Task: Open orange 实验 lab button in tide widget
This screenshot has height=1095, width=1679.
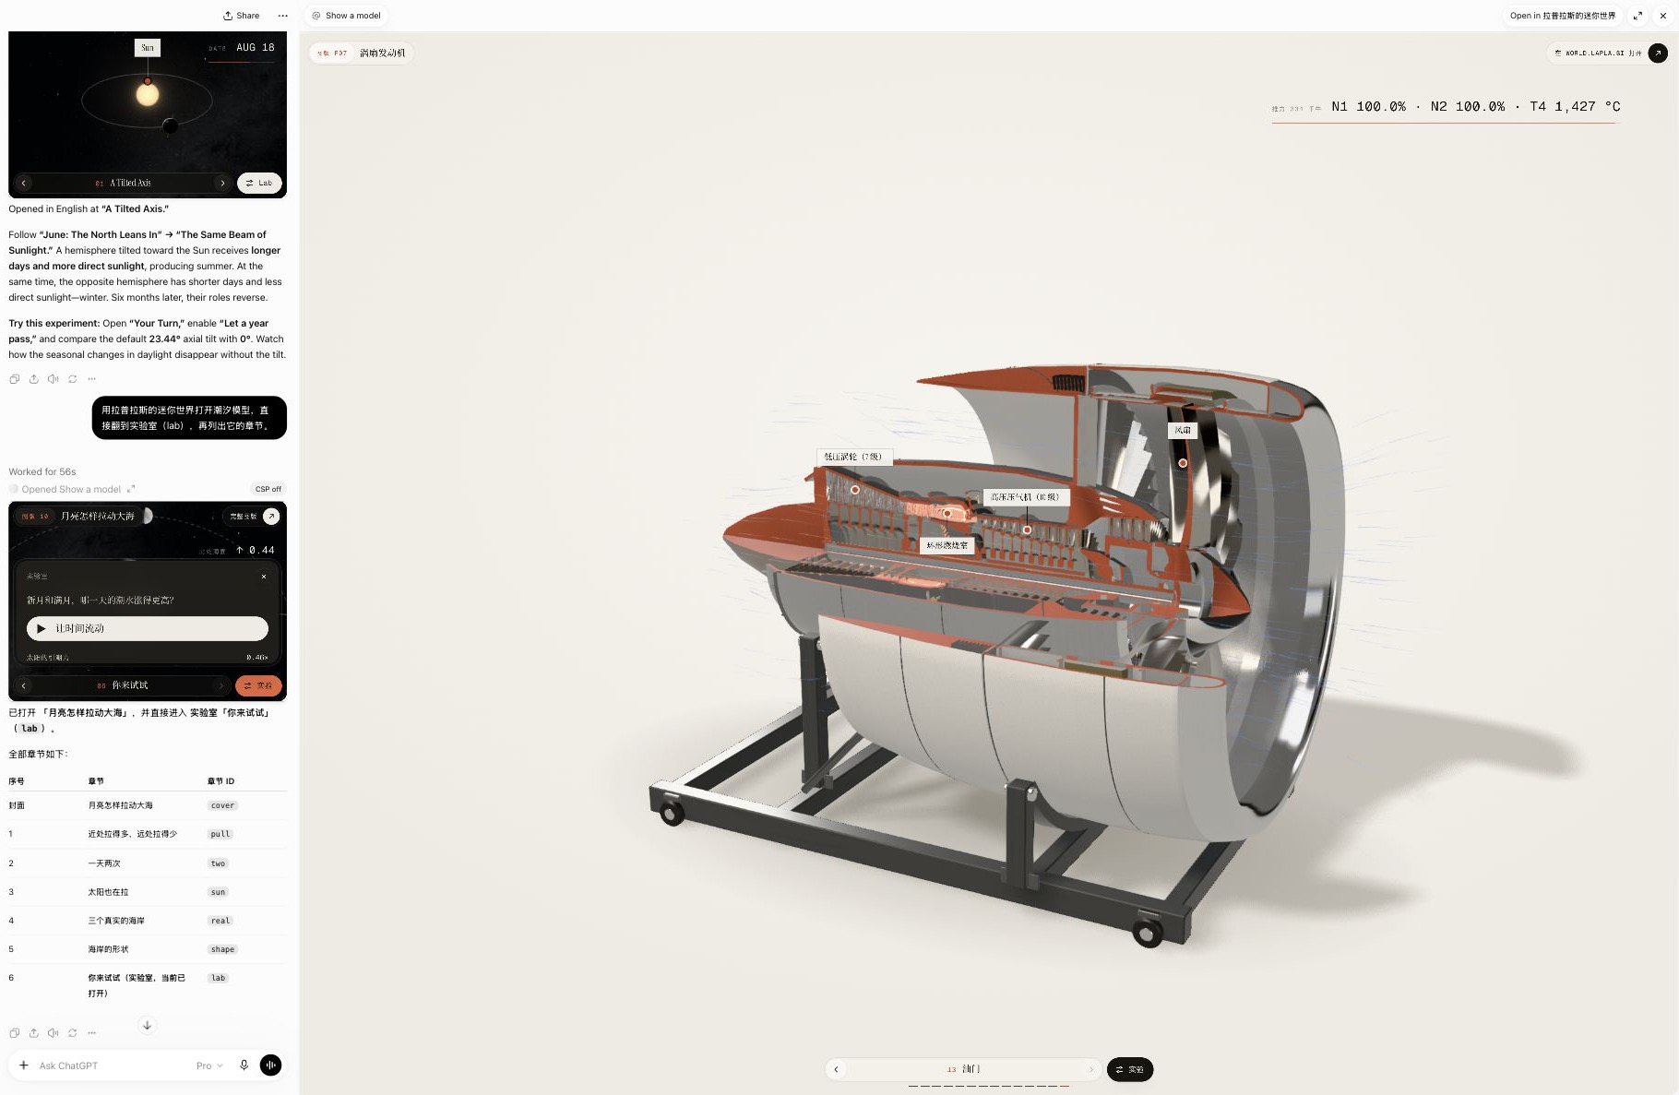Action: pos(258,685)
